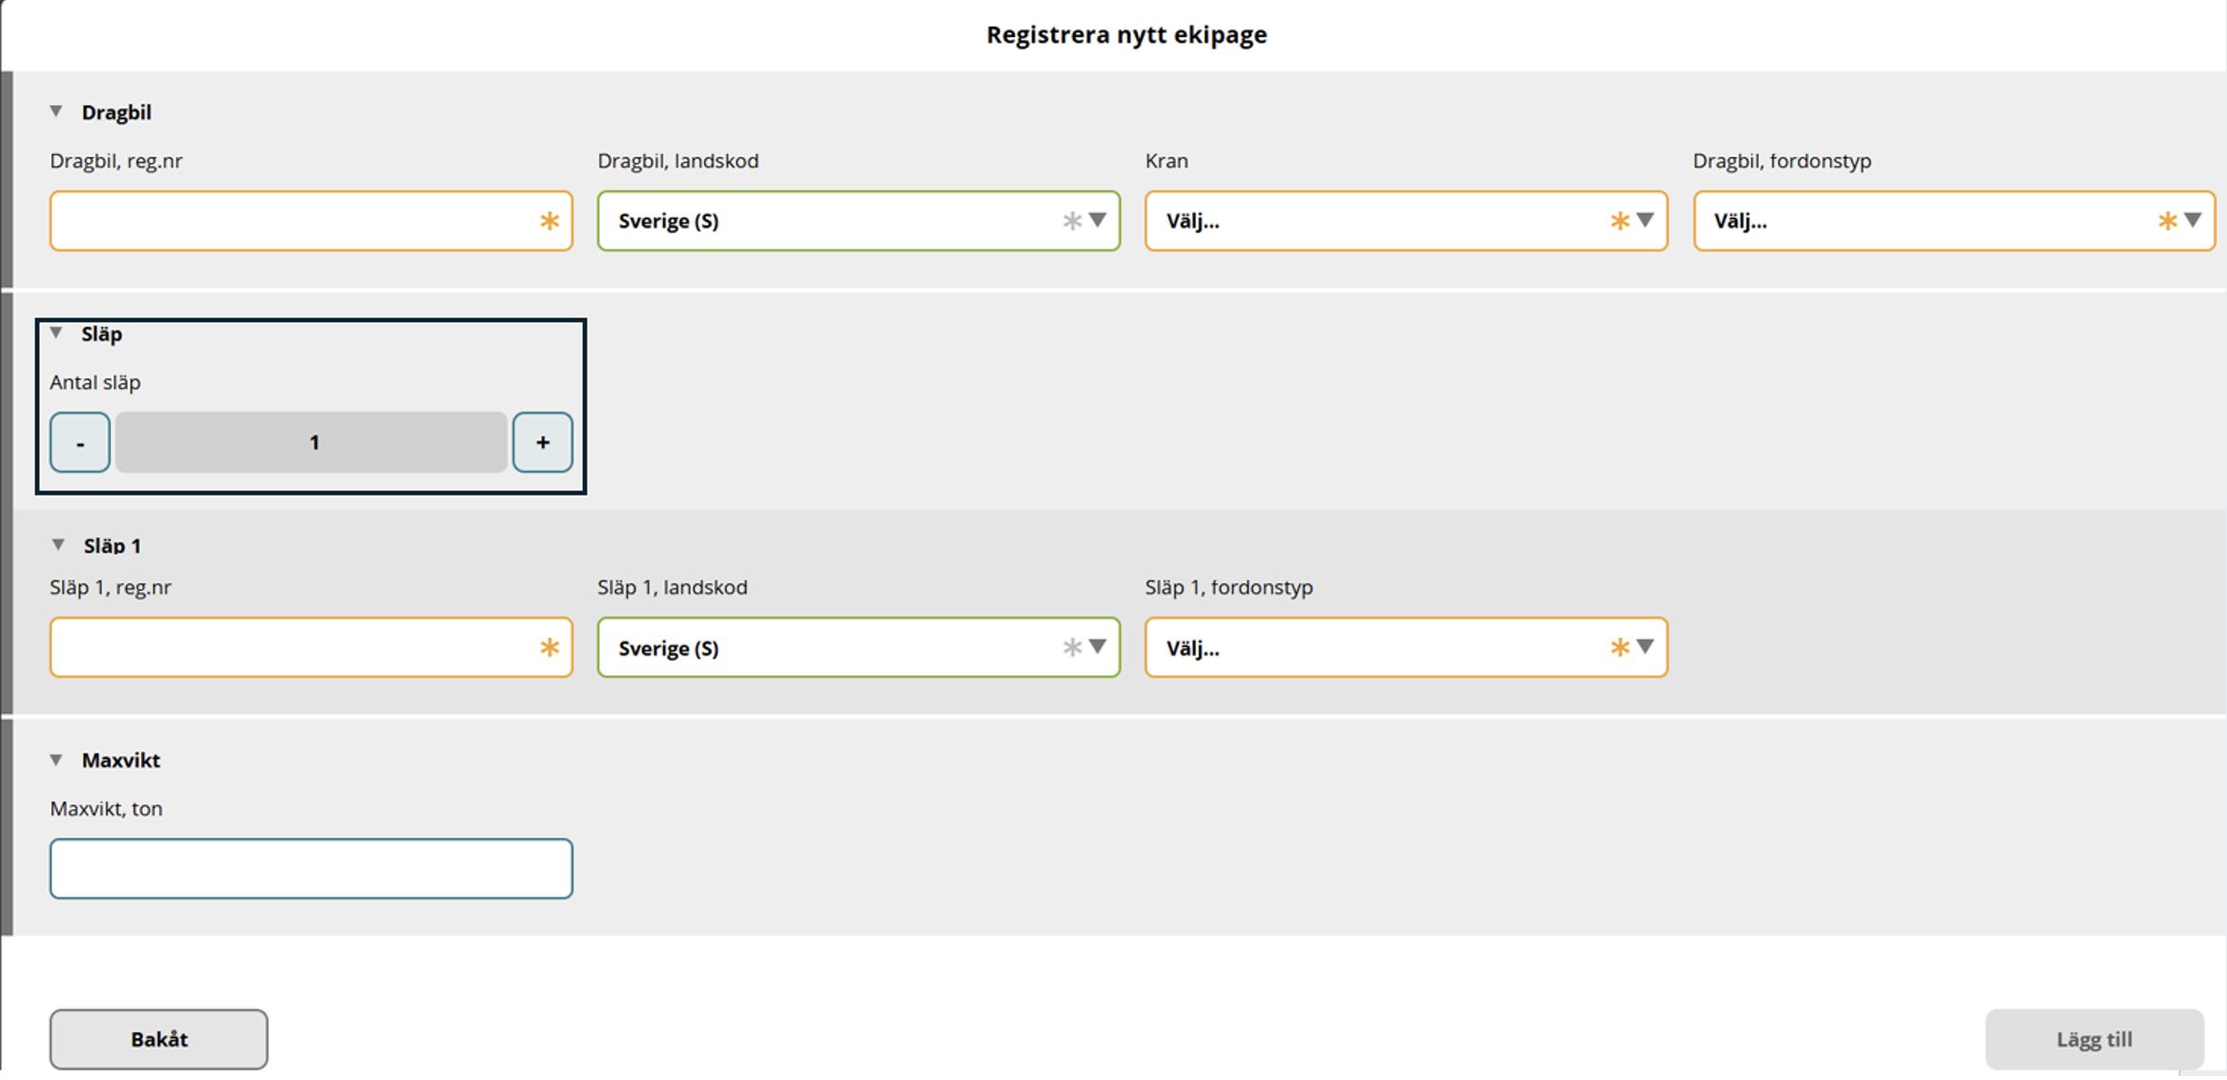Click the Dragbil section heading

click(x=116, y=113)
